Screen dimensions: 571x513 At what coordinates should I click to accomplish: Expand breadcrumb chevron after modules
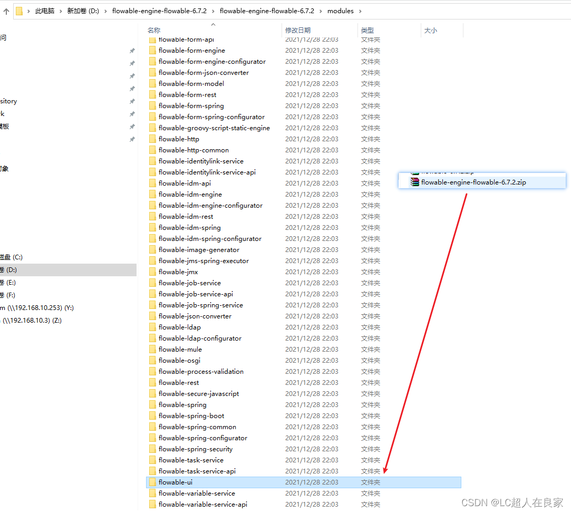[360, 11]
